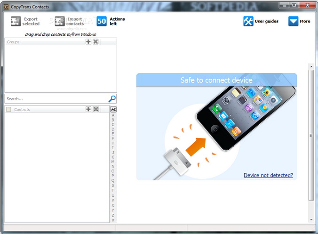Jump to letter E in index
Image resolution: width=318 pixels, height=234 pixels.
pyautogui.click(x=113, y=134)
